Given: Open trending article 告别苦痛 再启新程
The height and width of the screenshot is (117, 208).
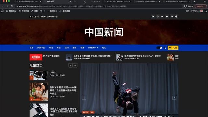Looking at the screenshot, I should click(x=63, y=90).
